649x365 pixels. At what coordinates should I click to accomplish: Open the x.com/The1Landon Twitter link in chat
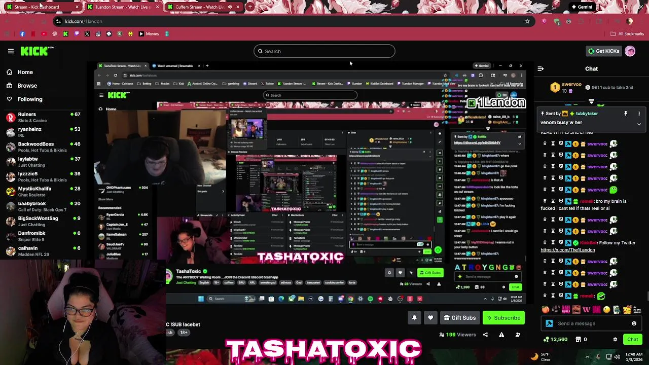coord(567,250)
